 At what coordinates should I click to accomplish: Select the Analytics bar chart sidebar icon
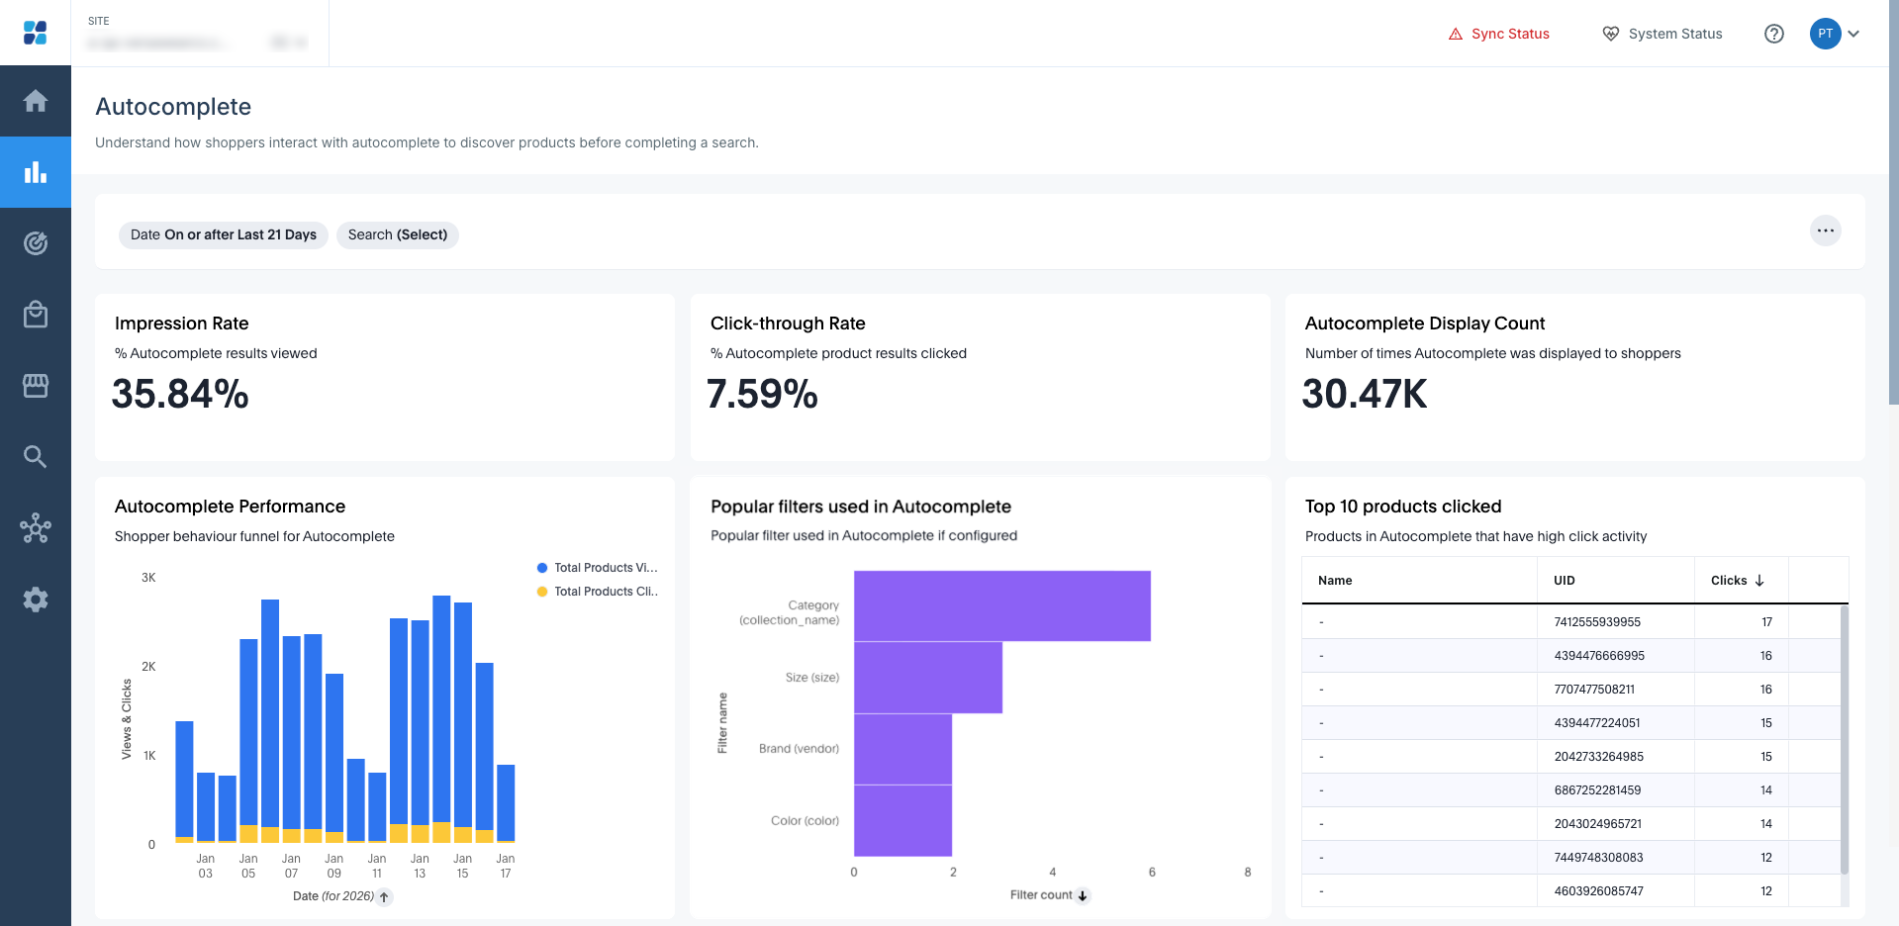pyautogui.click(x=36, y=172)
